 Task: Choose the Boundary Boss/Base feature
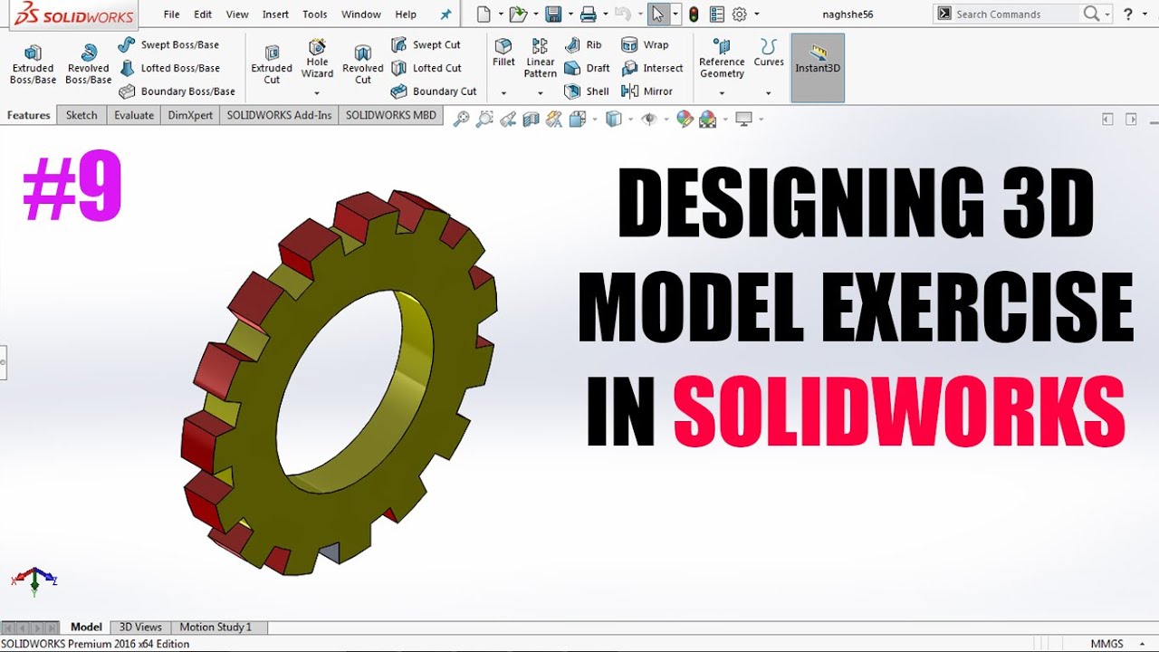coord(177,91)
